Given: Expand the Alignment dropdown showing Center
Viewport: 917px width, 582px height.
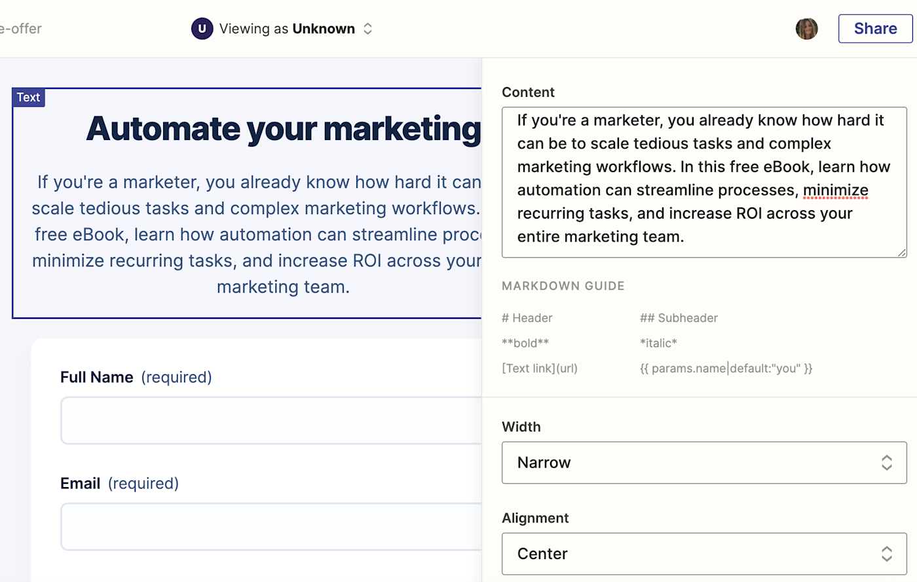Looking at the screenshot, I should (703, 554).
